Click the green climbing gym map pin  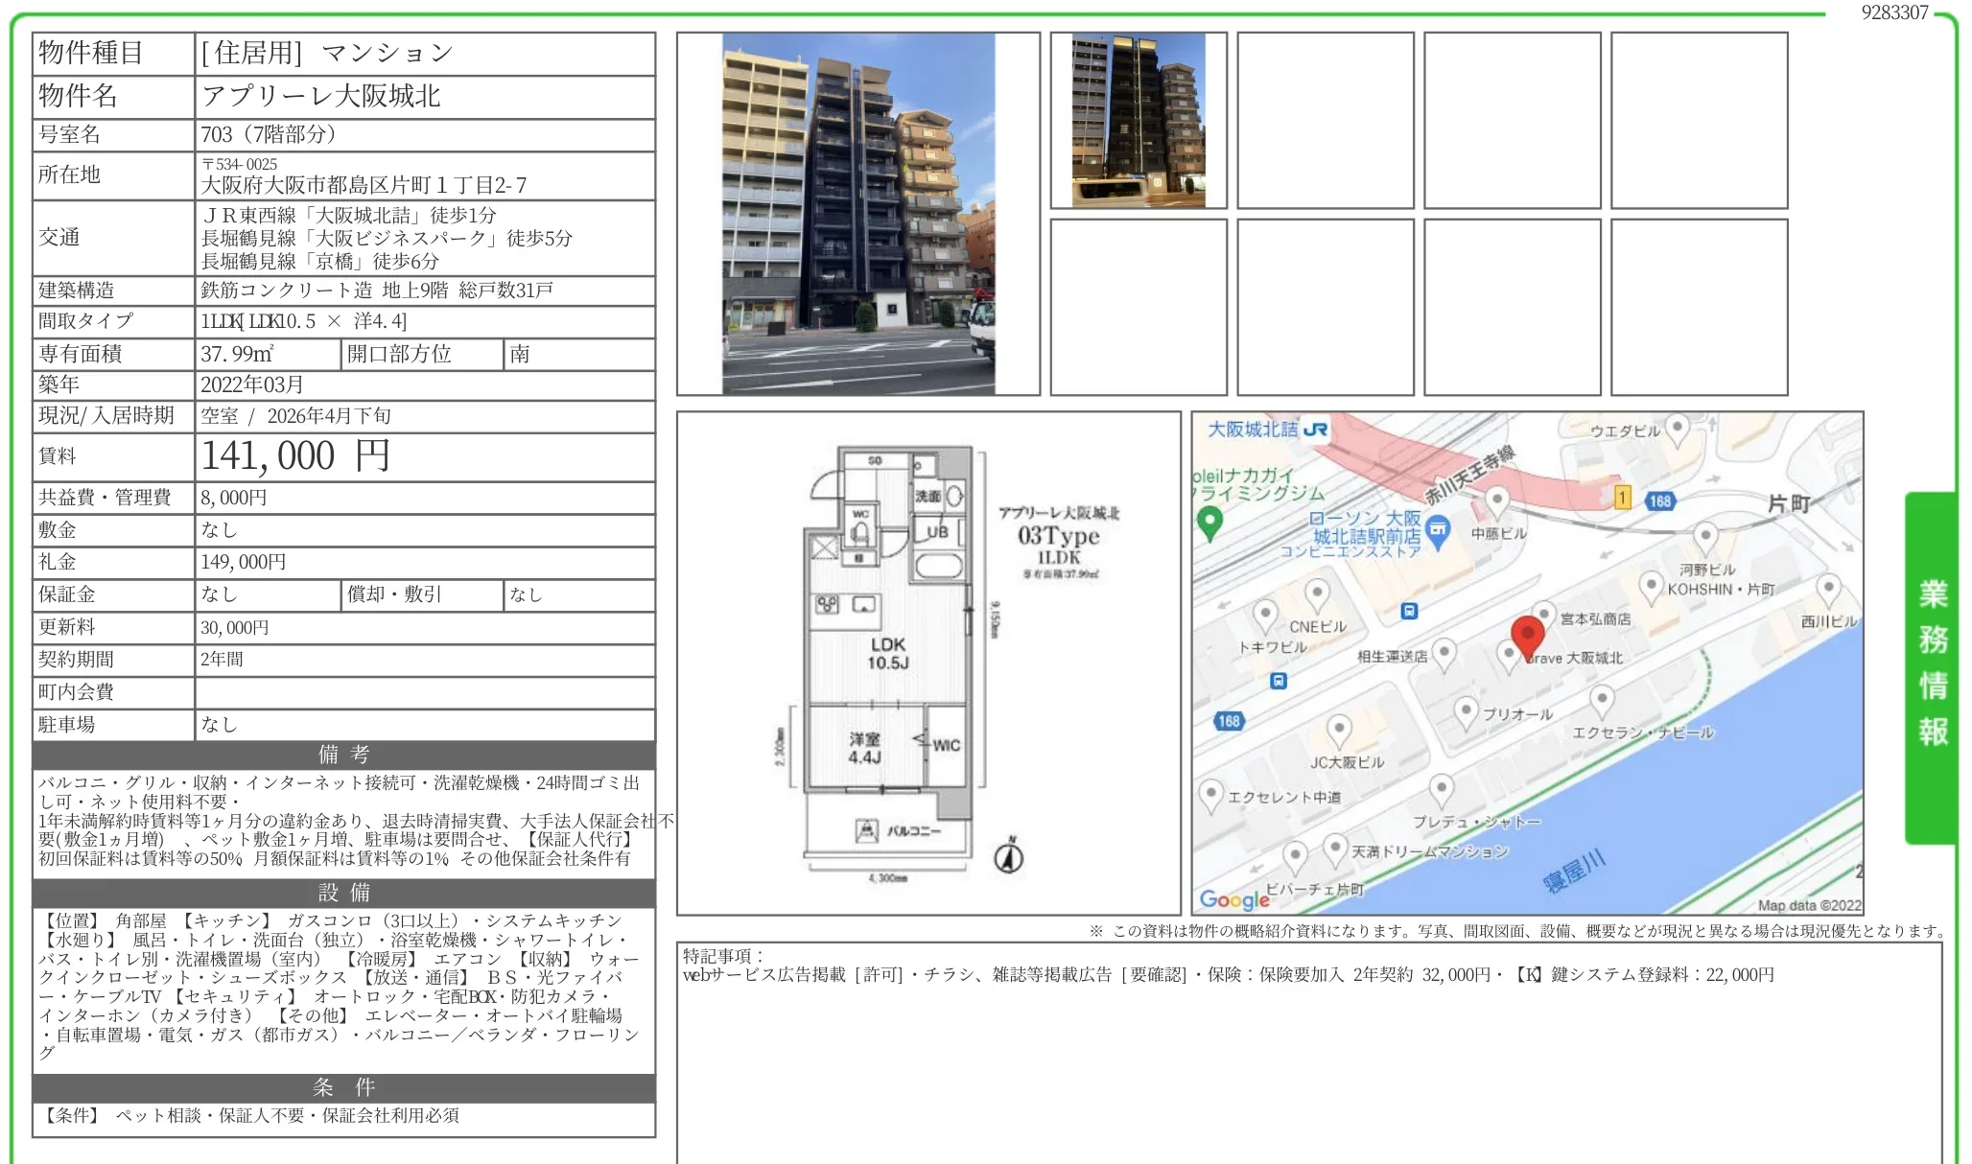pos(1209,521)
